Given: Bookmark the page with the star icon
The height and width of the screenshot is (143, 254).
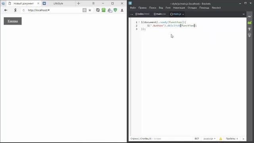Looking at the screenshot, I should [90, 10].
